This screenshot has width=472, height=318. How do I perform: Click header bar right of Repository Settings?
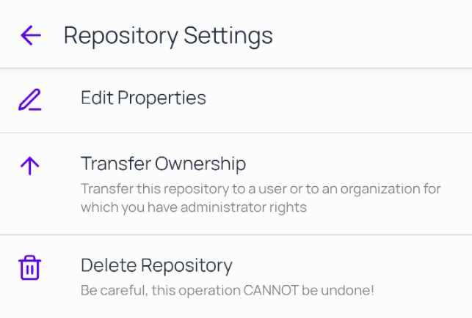[370, 35]
